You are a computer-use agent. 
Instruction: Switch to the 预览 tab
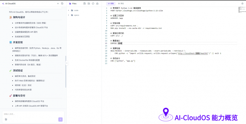121,3
